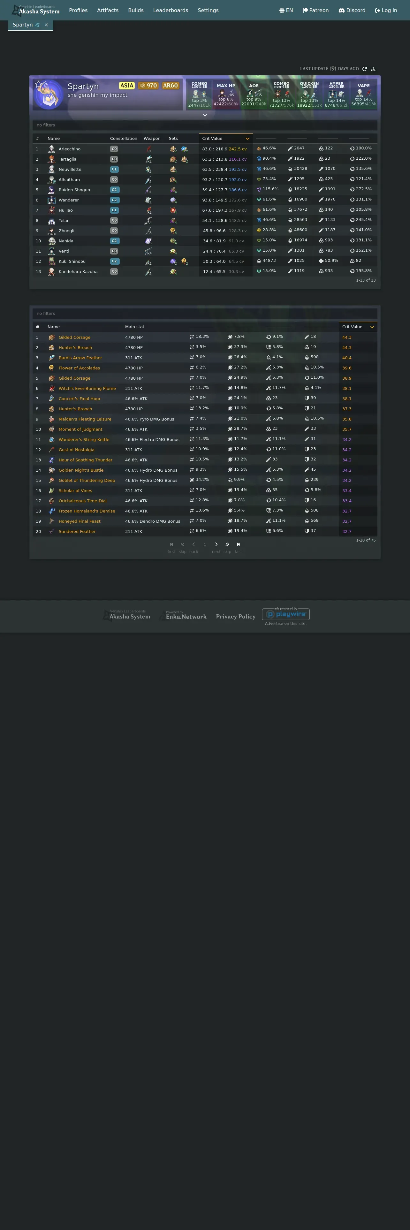Open the Enka.Network footer link

183,616
